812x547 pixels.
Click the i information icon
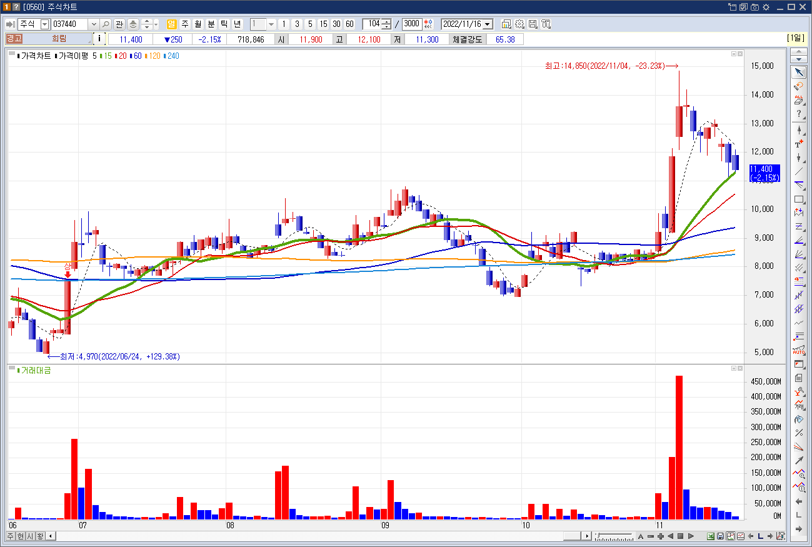99,39
